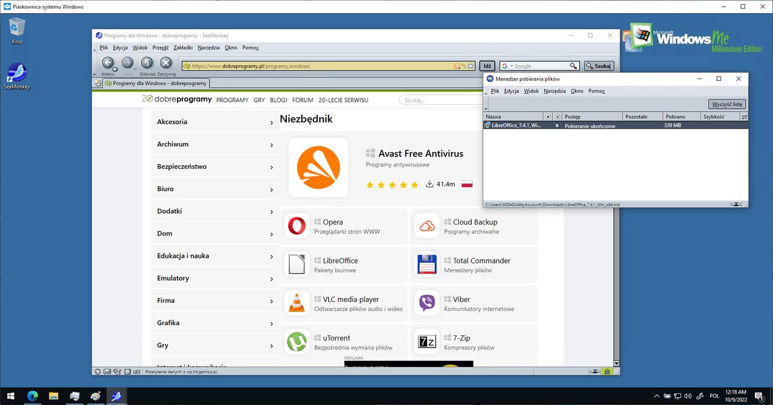
Task: Click the Wstecz back navigation button
Action: click(107, 63)
